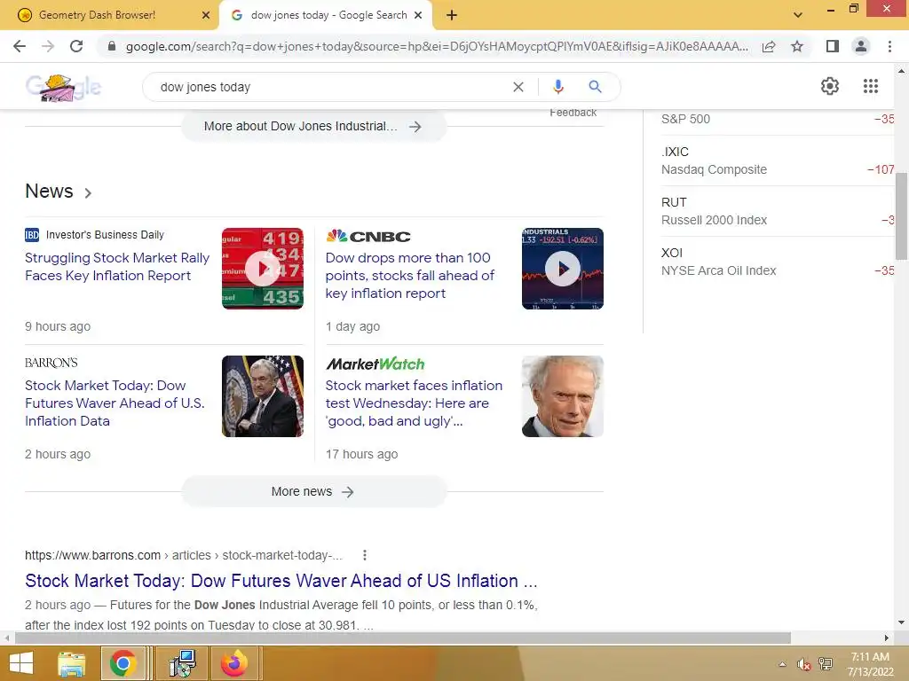Click the horizontal scrollbar thumb

[x=402, y=638]
